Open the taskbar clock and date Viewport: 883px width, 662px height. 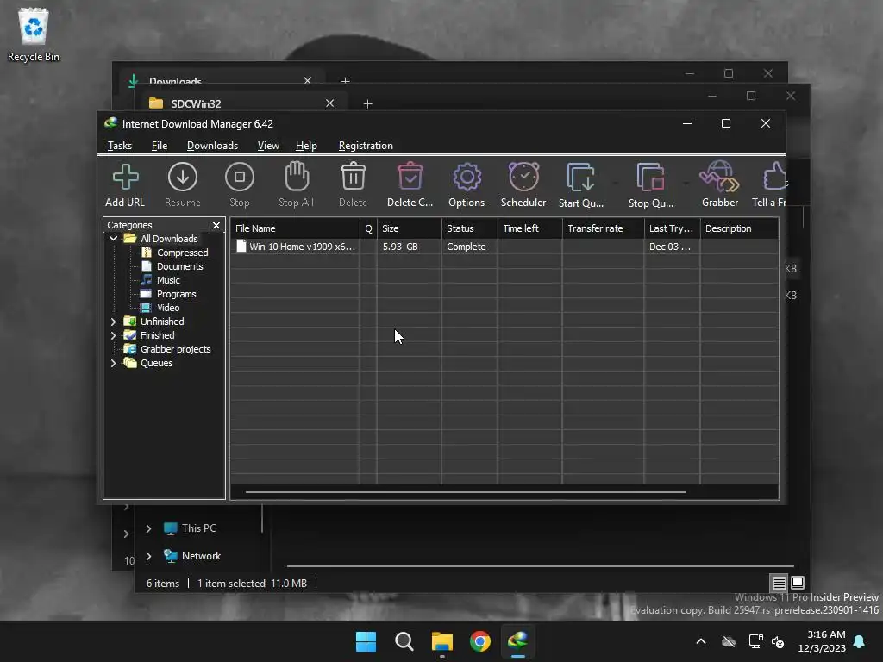point(822,641)
